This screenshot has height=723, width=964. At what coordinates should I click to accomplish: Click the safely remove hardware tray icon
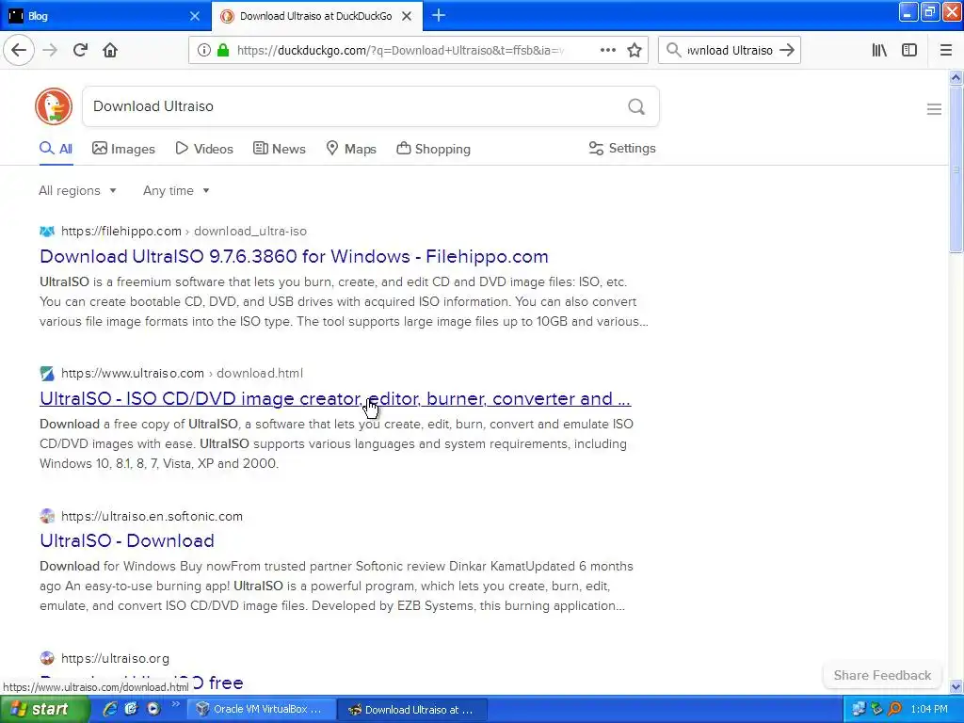coord(876,710)
